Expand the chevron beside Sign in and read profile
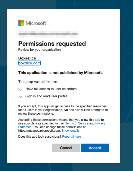This screenshot has height=171, width=133. point(20,96)
